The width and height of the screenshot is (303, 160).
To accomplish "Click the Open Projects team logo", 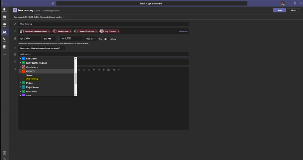I will [x=23, y=67].
